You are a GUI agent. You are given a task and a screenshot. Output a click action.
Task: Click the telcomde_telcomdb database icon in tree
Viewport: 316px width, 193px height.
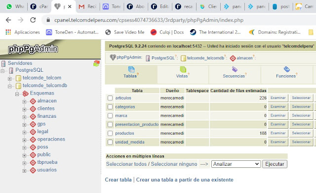[x=18, y=86]
